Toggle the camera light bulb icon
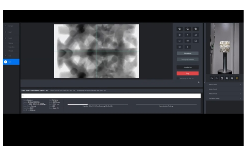This screenshot has width=247, height=147. (x=237, y=78)
